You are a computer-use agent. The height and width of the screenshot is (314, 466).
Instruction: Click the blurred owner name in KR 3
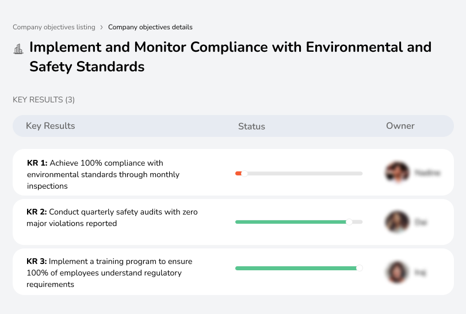(x=420, y=272)
